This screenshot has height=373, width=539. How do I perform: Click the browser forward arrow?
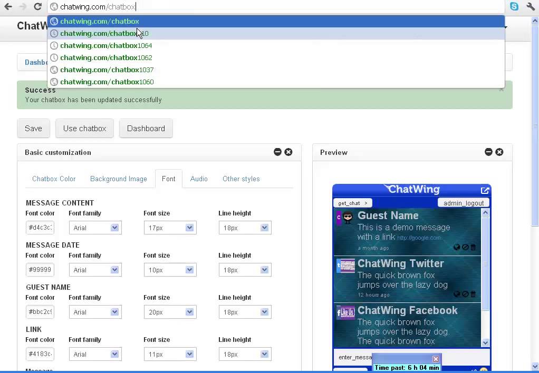[23, 6]
